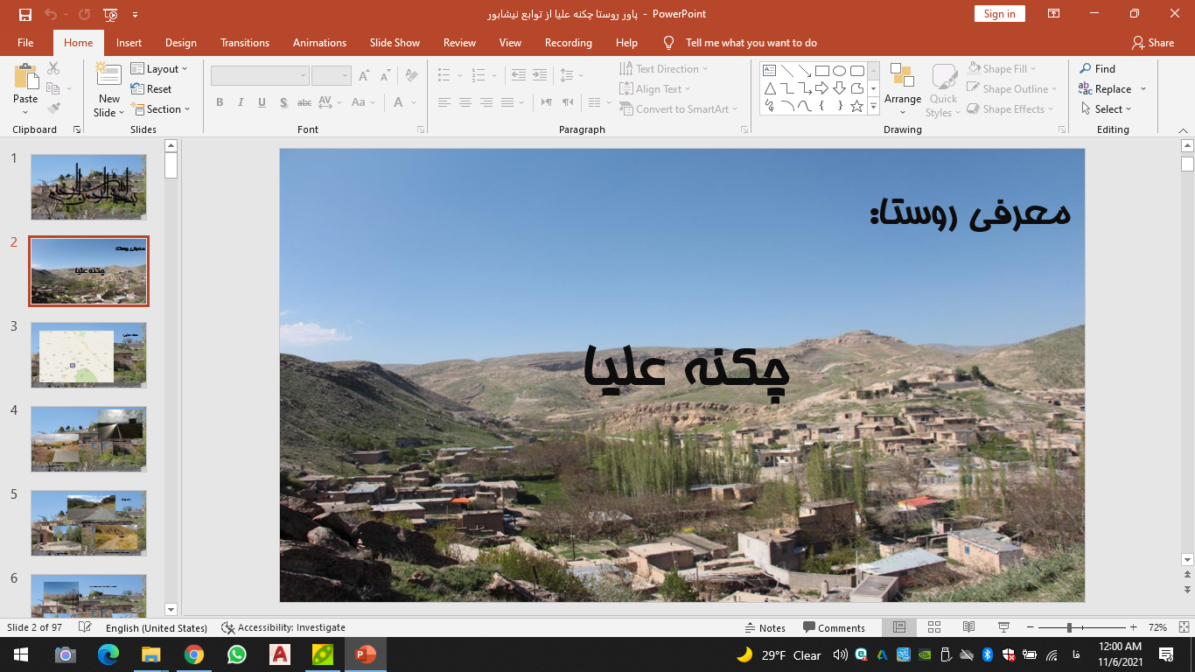Click the Save icon in title bar
1195x672 pixels.
24,14
